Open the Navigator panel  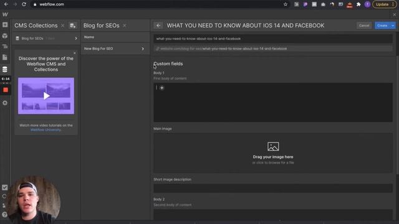(5, 47)
